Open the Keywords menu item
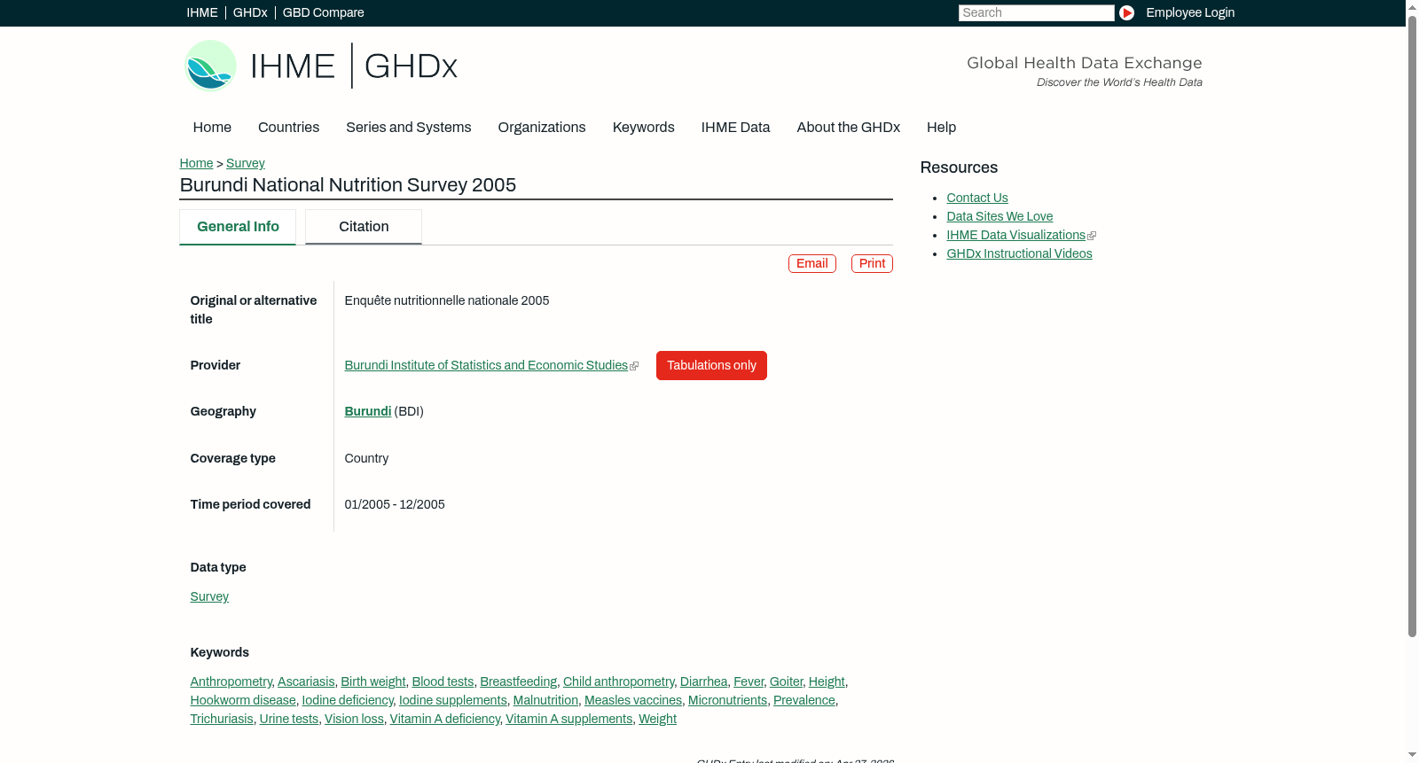1419x763 pixels. pyautogui.click(x=643, y=128)
